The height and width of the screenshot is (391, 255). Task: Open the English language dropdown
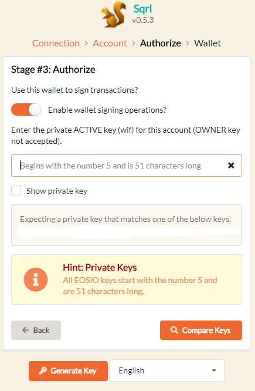[167, 370]
